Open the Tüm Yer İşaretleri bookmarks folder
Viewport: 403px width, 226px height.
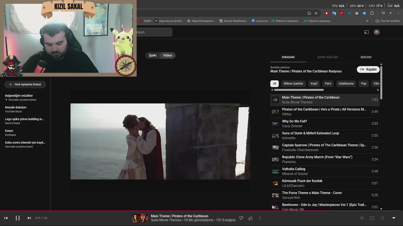pyautogui.click(x=388, y=21)
